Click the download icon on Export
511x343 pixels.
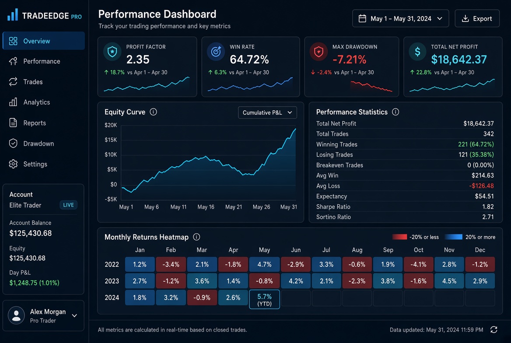465,18
